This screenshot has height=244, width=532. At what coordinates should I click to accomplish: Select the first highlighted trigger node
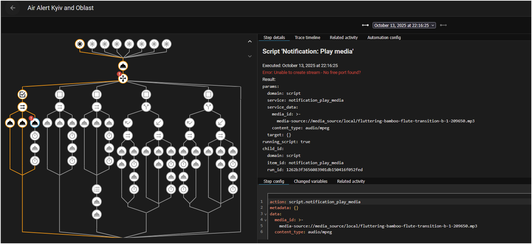coord(80,44)
